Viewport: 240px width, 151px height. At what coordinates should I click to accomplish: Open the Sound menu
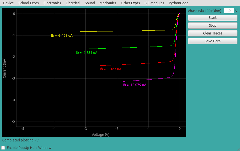(90, 3)
